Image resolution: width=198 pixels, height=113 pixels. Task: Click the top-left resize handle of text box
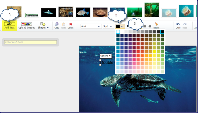click(x=100, y=60)
